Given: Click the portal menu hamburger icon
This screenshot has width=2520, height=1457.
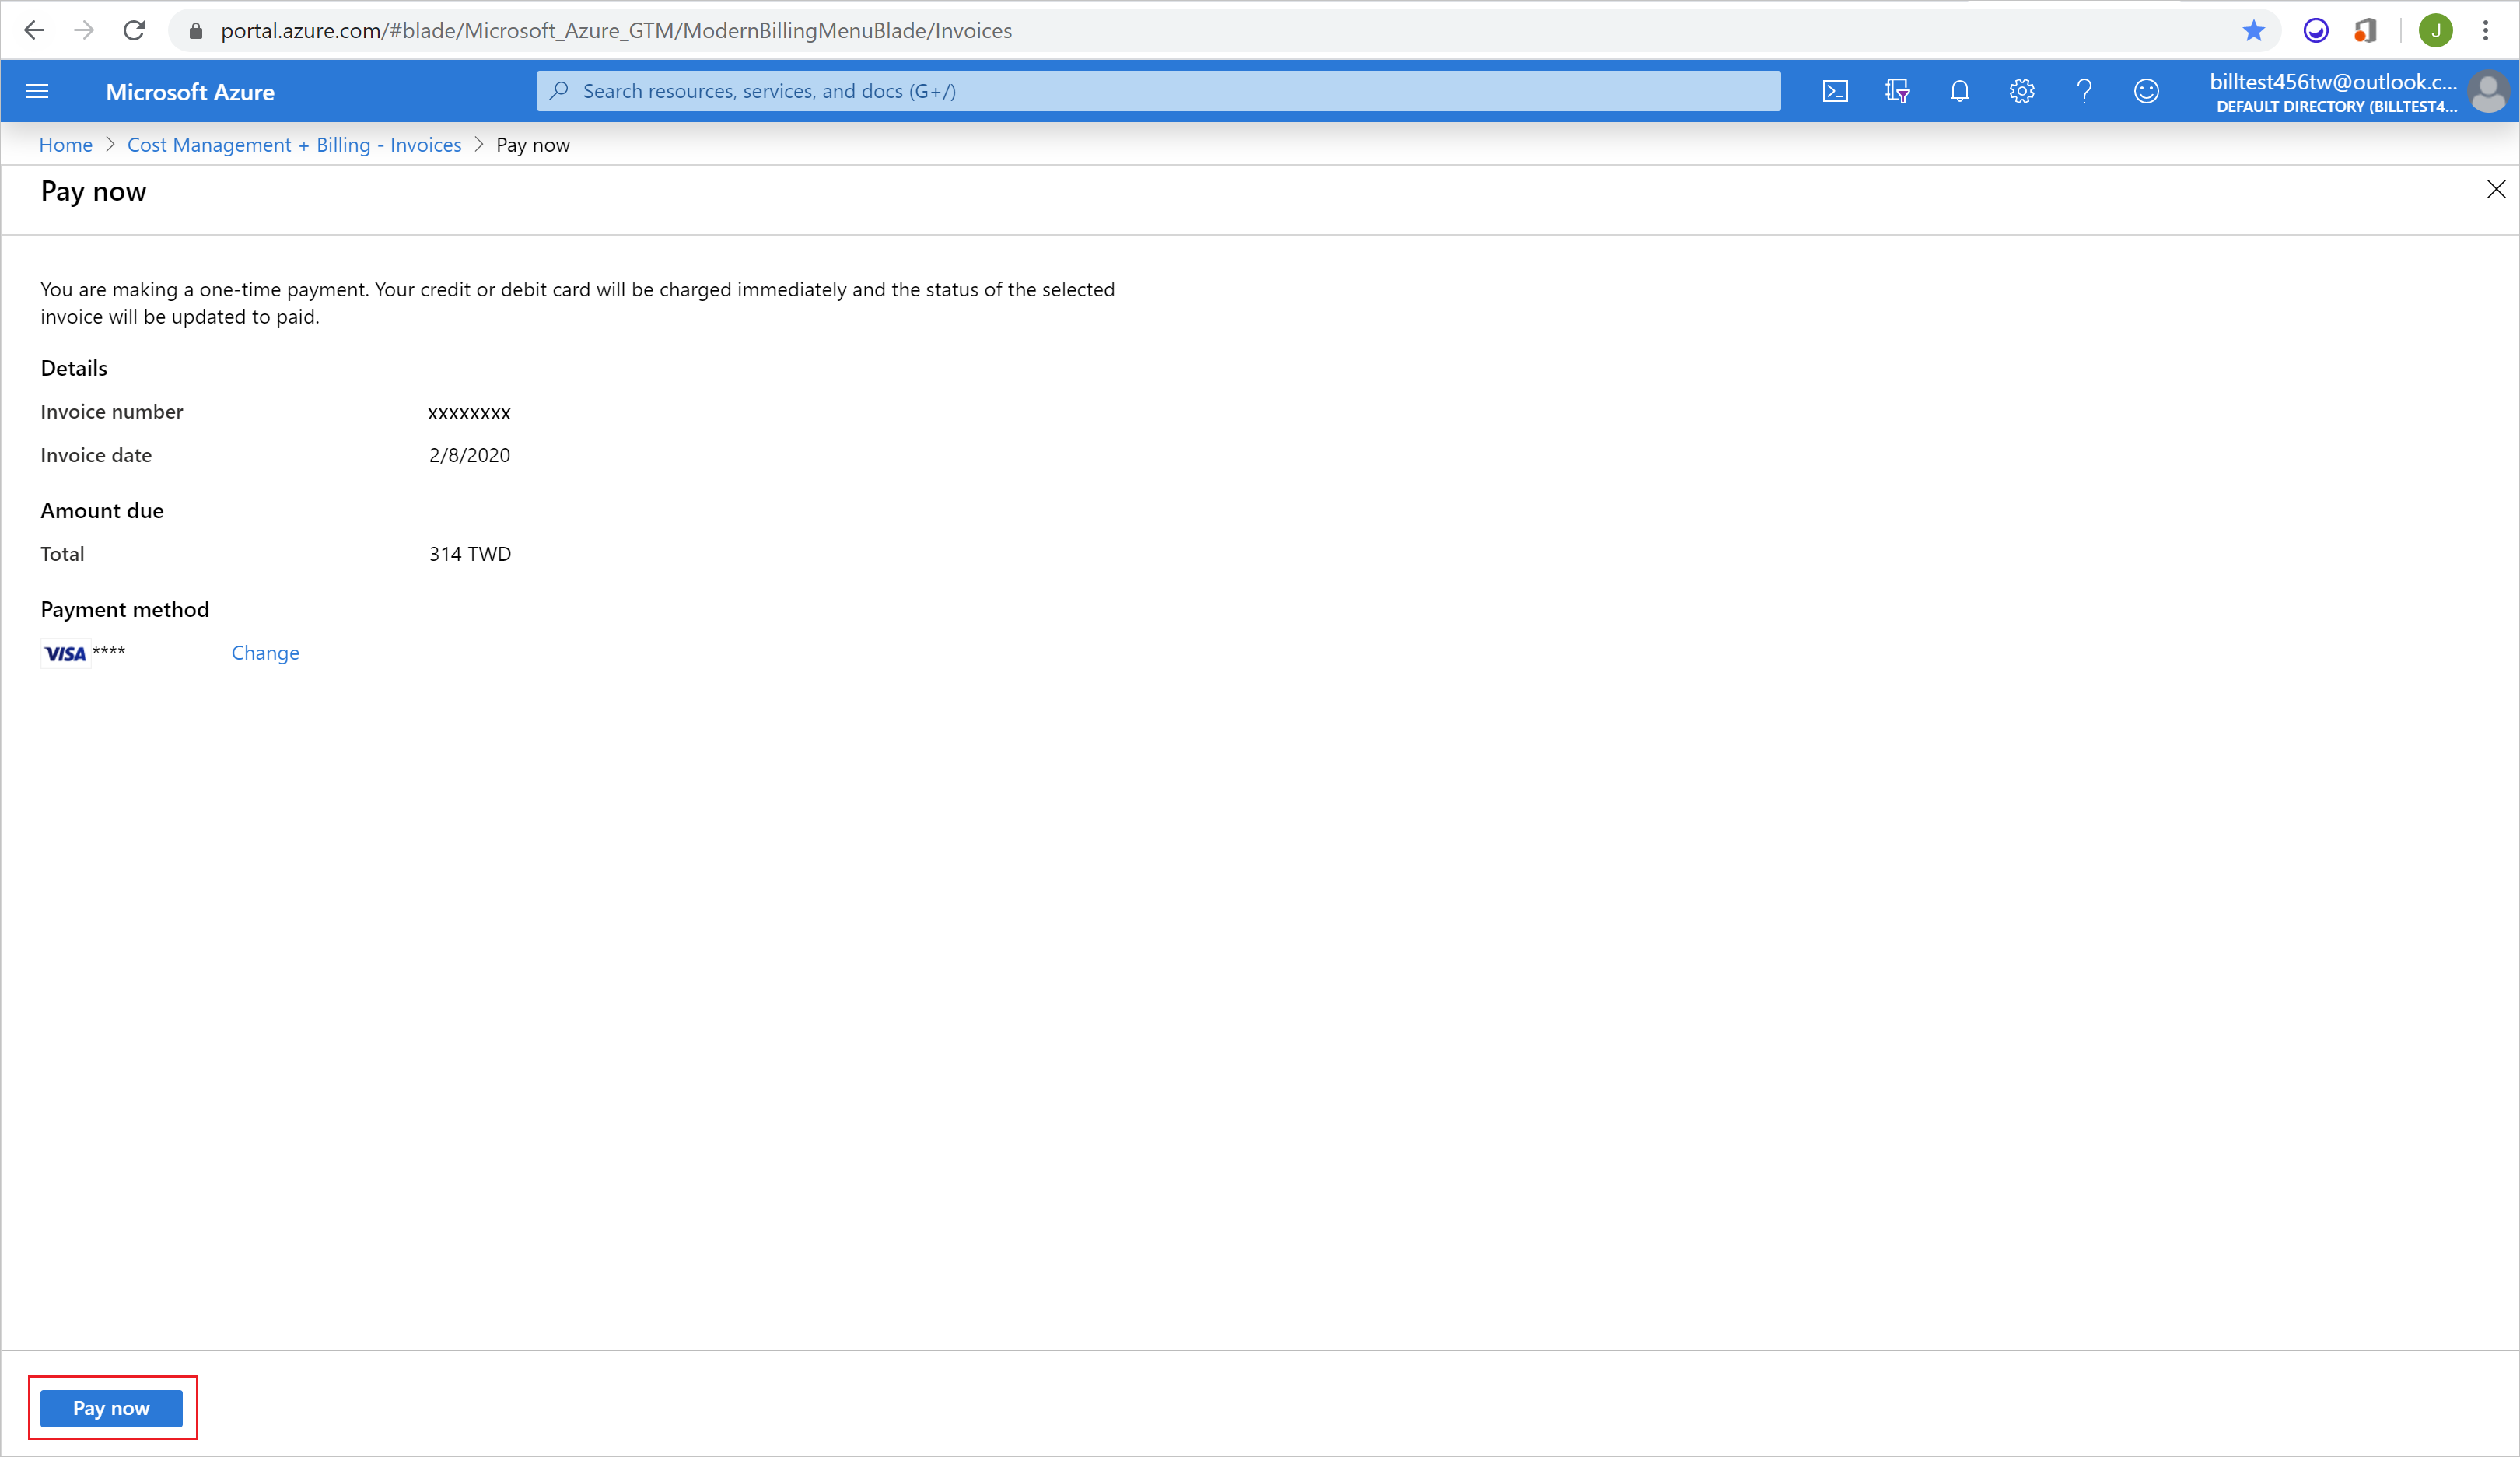Looking at the screenshot, I should 40,90.
